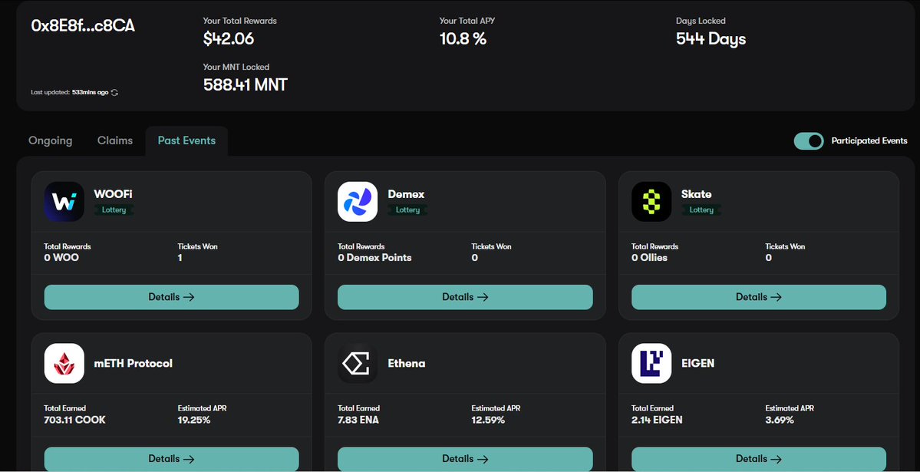
Task: Open Details for the EIGEN event
Action: [759, 458]
